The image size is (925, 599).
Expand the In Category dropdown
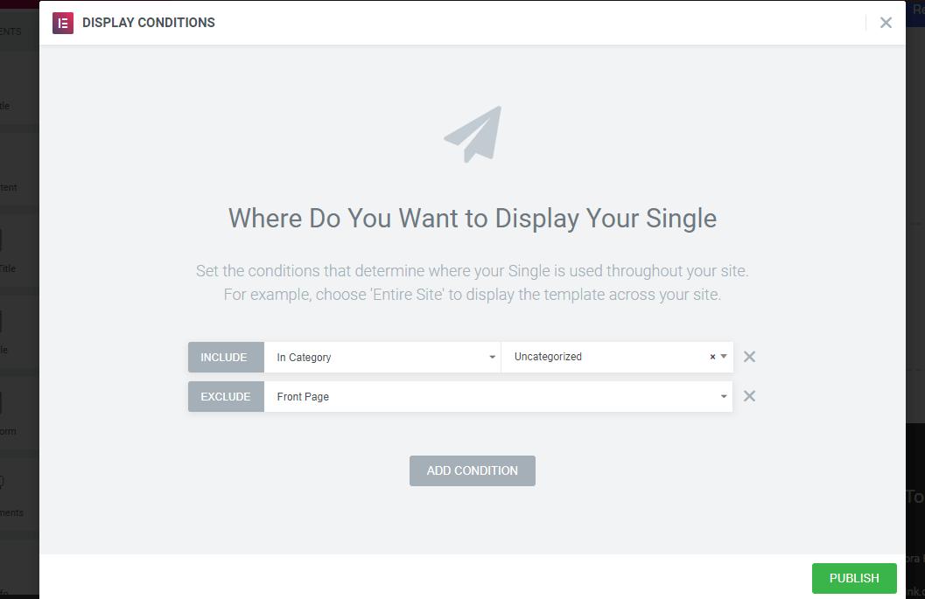click(x=382, y=358)
